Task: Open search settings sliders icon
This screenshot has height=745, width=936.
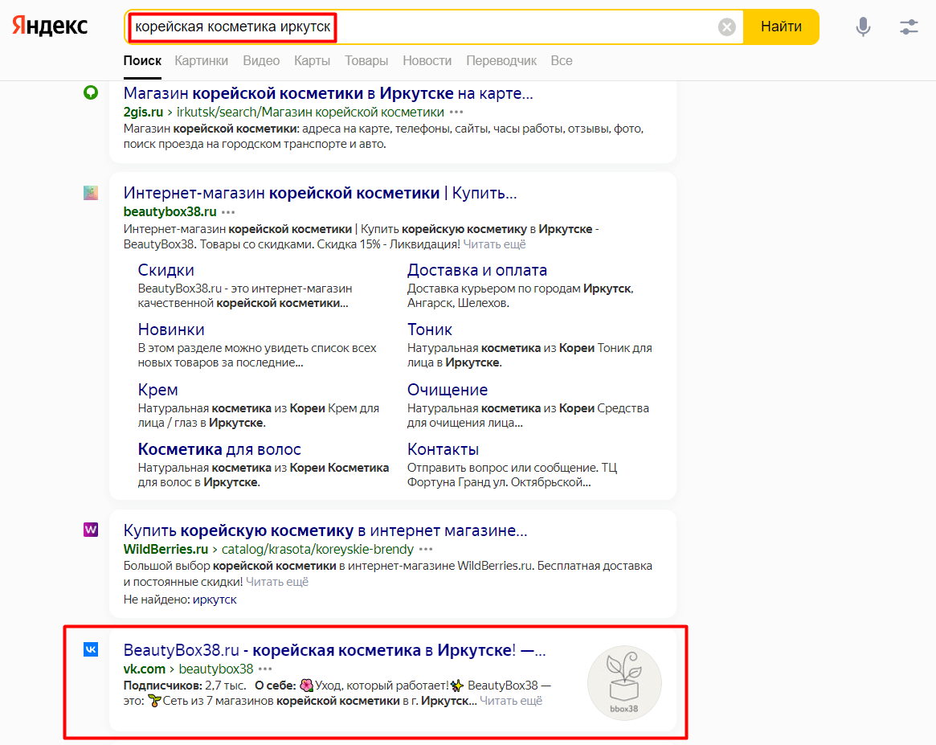Action: click(x=909, y=27)
